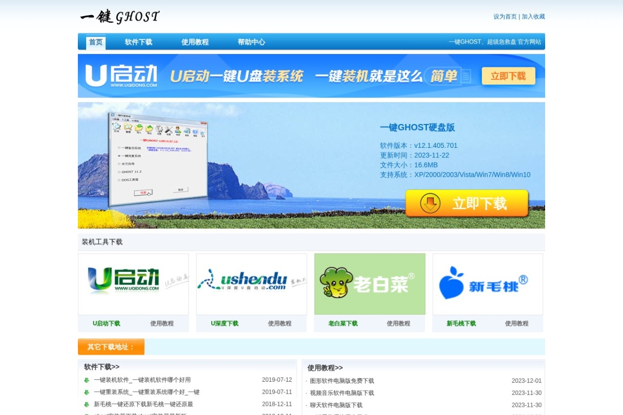Click the 软件下载>> section heading
Viewport: 623px width, 415px height.
[102, 367]
